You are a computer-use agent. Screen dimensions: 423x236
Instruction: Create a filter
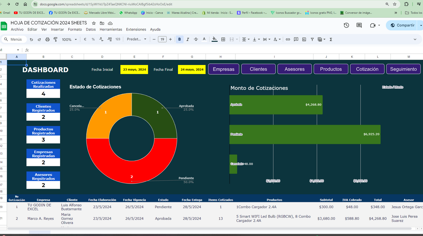click(312, 39)
